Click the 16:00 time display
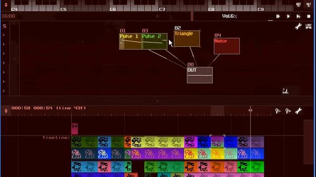 pos(8,16)
